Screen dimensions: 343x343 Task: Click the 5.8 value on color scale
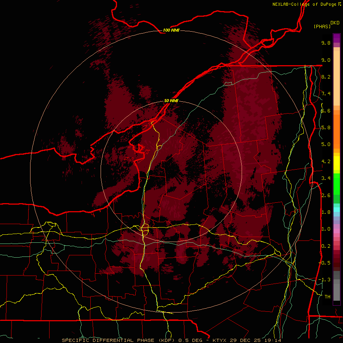pyautogui.click(x=326, y=128)
